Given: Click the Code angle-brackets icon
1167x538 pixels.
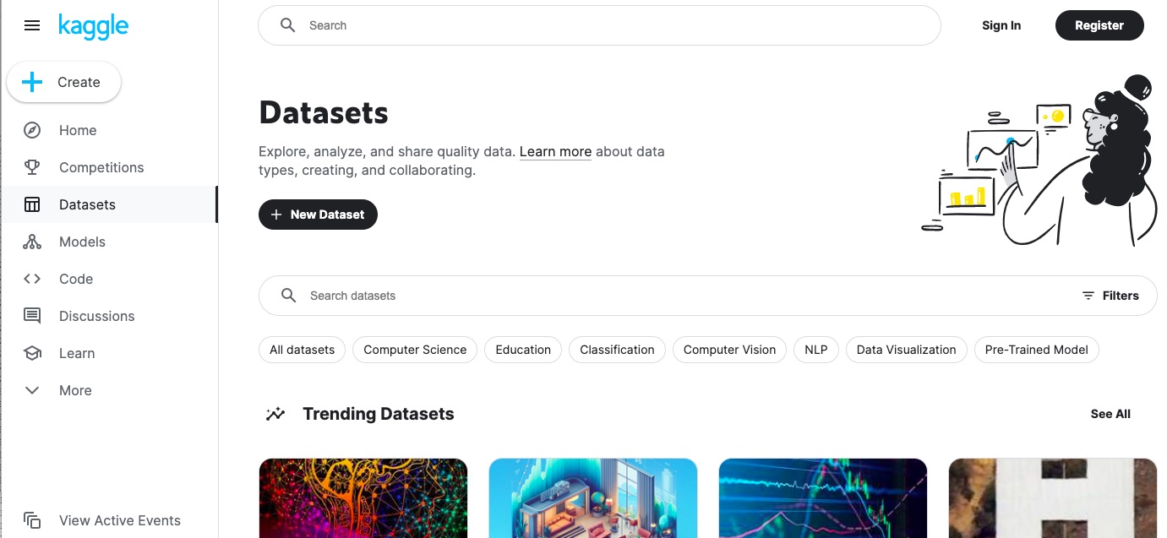Looking at the screenshot, I should (x=31, y=279).
